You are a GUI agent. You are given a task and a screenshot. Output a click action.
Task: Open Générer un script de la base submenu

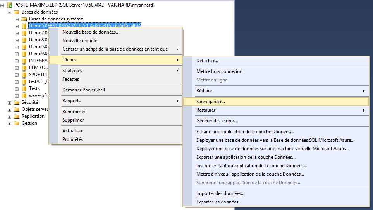[x=115, y=49]
